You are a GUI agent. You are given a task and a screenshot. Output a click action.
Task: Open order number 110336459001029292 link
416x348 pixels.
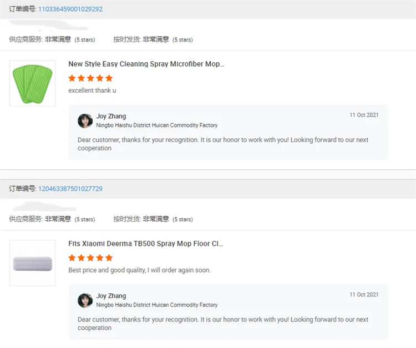coord(70,9)
